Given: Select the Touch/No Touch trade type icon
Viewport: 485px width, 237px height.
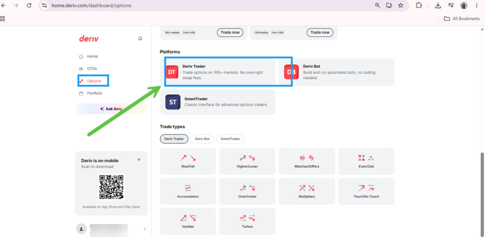Looking at the screenshot, I should coord(366,188).
